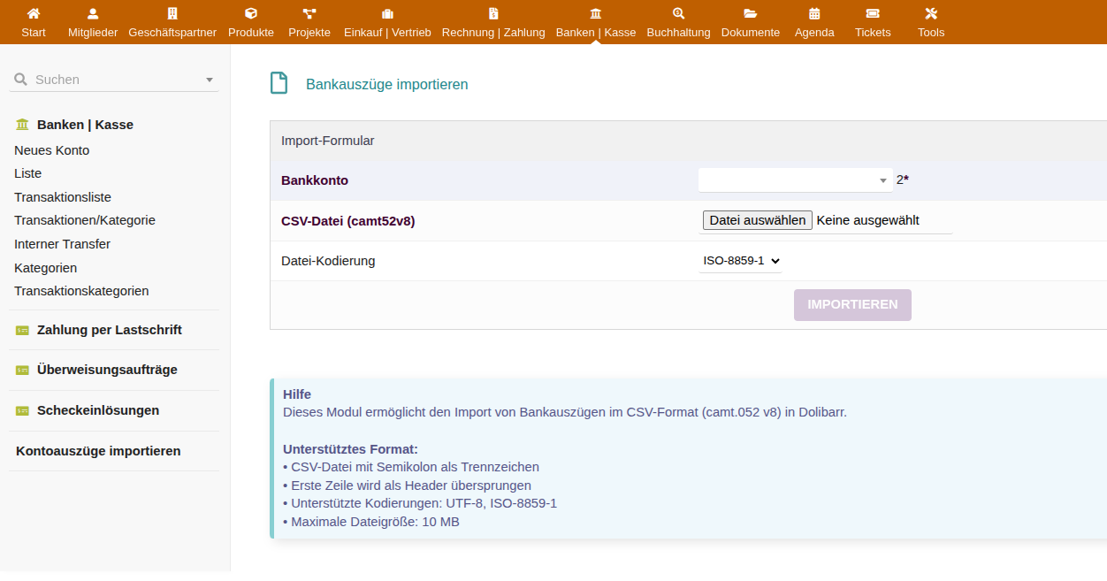This screenshot has height=581, width=1107.
Task: Expand the Suchen dropdown arrow in sidebar
Action: click(210, 80)
